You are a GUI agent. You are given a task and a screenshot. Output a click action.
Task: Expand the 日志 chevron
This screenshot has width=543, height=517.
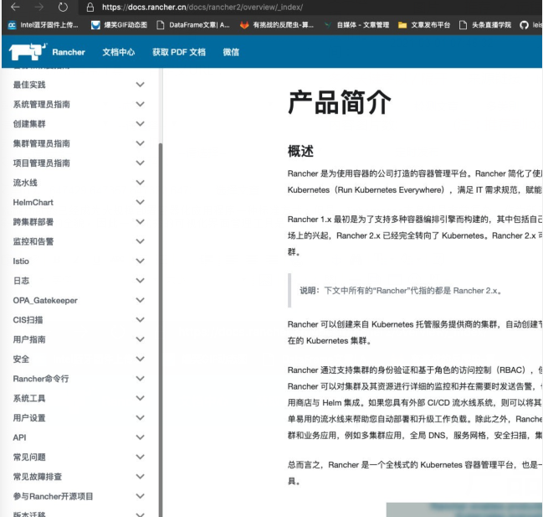pos(140,280)
